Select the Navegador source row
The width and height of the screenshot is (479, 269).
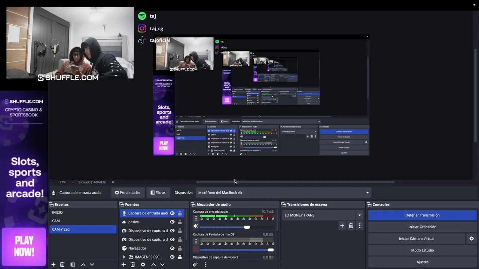(x=152, y=248)
